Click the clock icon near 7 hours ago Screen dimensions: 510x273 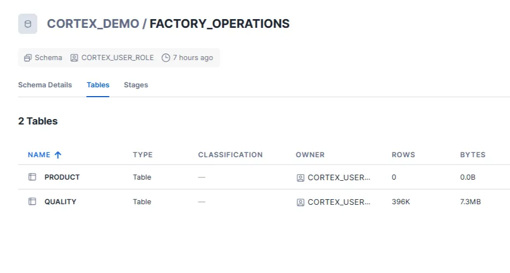click(x=166, y=57)
